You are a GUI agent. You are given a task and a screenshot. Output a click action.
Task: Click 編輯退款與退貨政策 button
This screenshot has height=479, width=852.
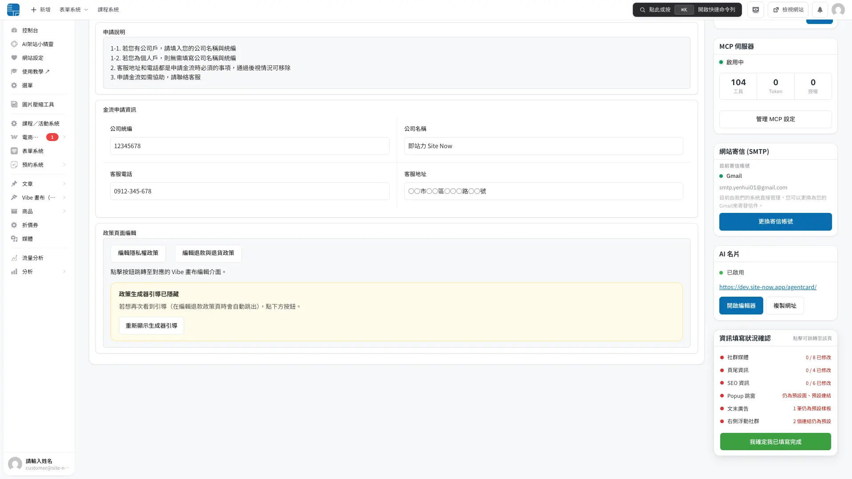pyautogui.click(x=208, y=253)
